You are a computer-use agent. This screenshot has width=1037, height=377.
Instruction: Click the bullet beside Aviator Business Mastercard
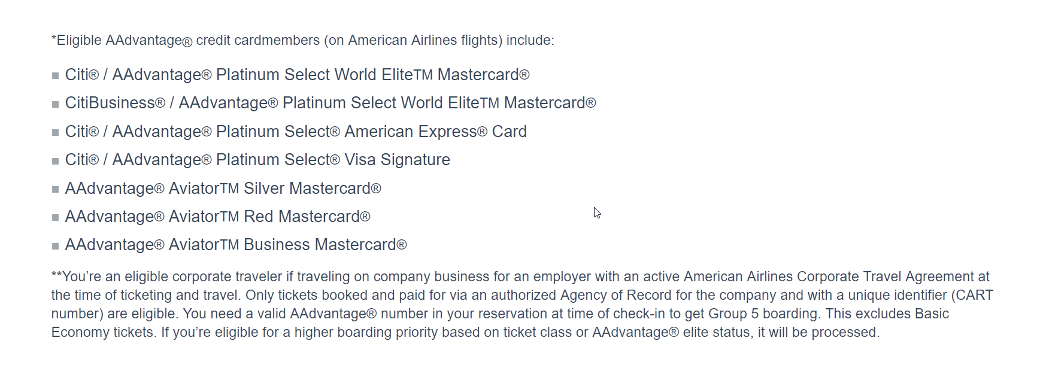pyautogui.click(x=55, y=246)
